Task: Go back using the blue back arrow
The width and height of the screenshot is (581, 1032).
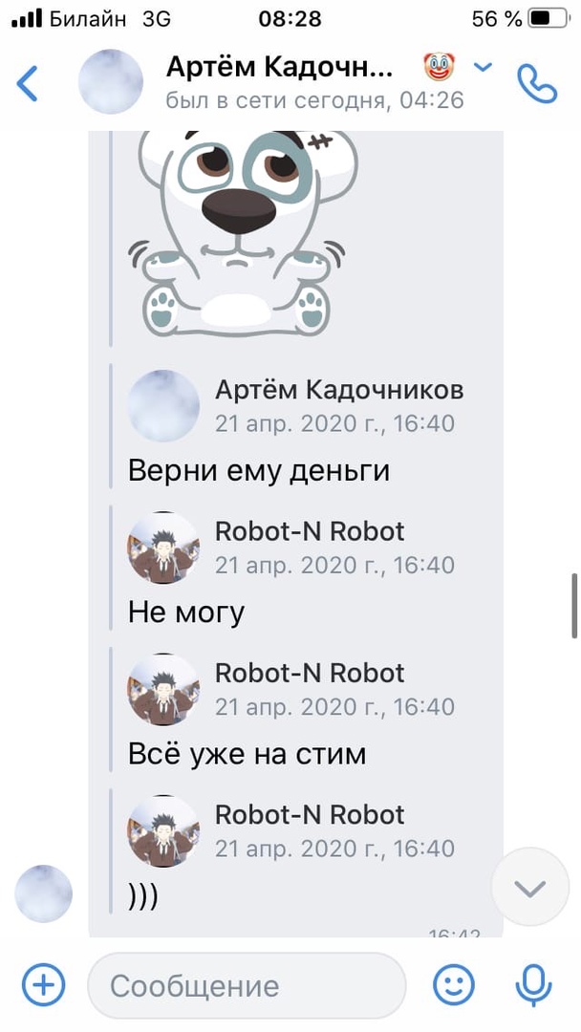Action: point(27,82)
